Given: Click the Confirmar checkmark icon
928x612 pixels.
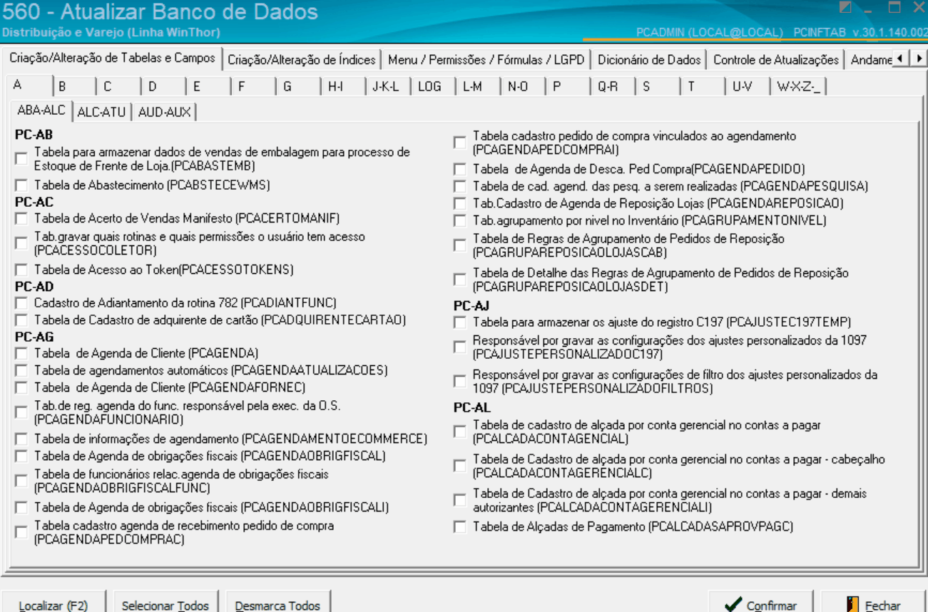Looking at the screenshot, I should point(733,605).
